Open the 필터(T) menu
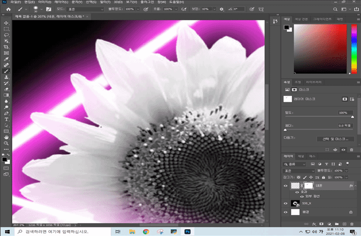 pos(105,2)
